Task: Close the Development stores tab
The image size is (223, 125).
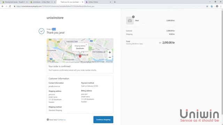Action: tap(27, 2)
